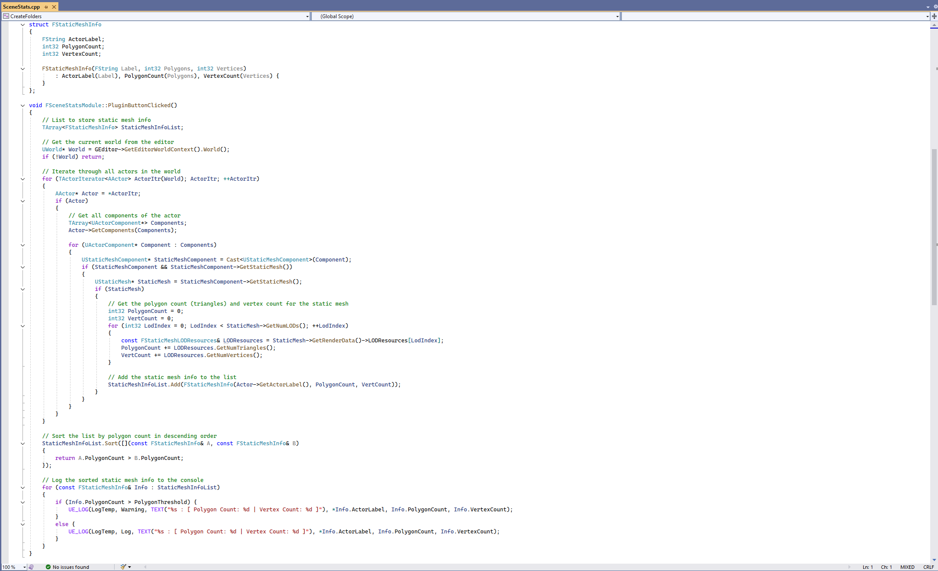This screenshot has height=571, width=938.
Task: Click the vertical scrollbar thumb
Action: click(x=934, y=227)
